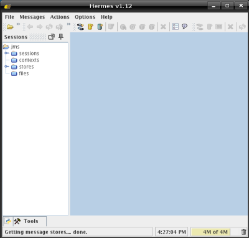
Task: Click the trash can garbage collection icon
Action: tap(243, 232)
